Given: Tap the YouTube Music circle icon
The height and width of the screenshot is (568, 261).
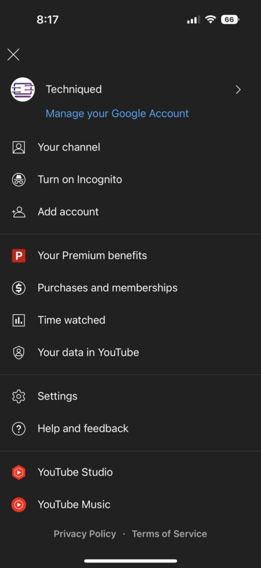Looking at the screenshot, I should 19,505.
